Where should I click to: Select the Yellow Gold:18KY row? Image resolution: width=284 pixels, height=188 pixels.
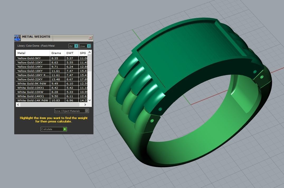(52, 71)
